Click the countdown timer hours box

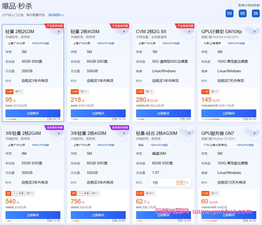230,13
